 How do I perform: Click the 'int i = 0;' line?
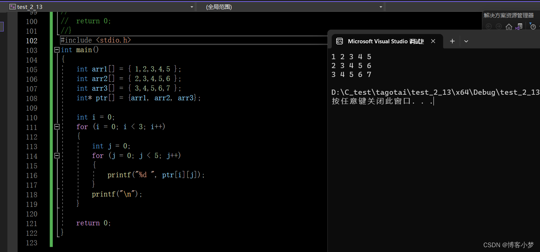point(96,117)
